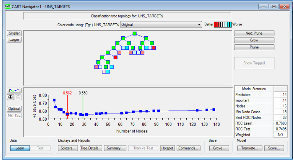Click Next Prune button
This screenshot has width=293, height=160.
(254, 33)
